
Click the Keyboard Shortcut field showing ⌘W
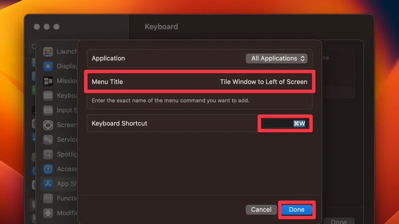pos(285,124)
